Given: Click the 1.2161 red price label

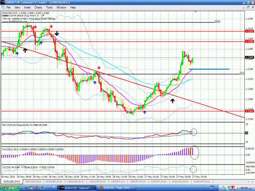Looking at the screenshot, I should click(249, 111).
